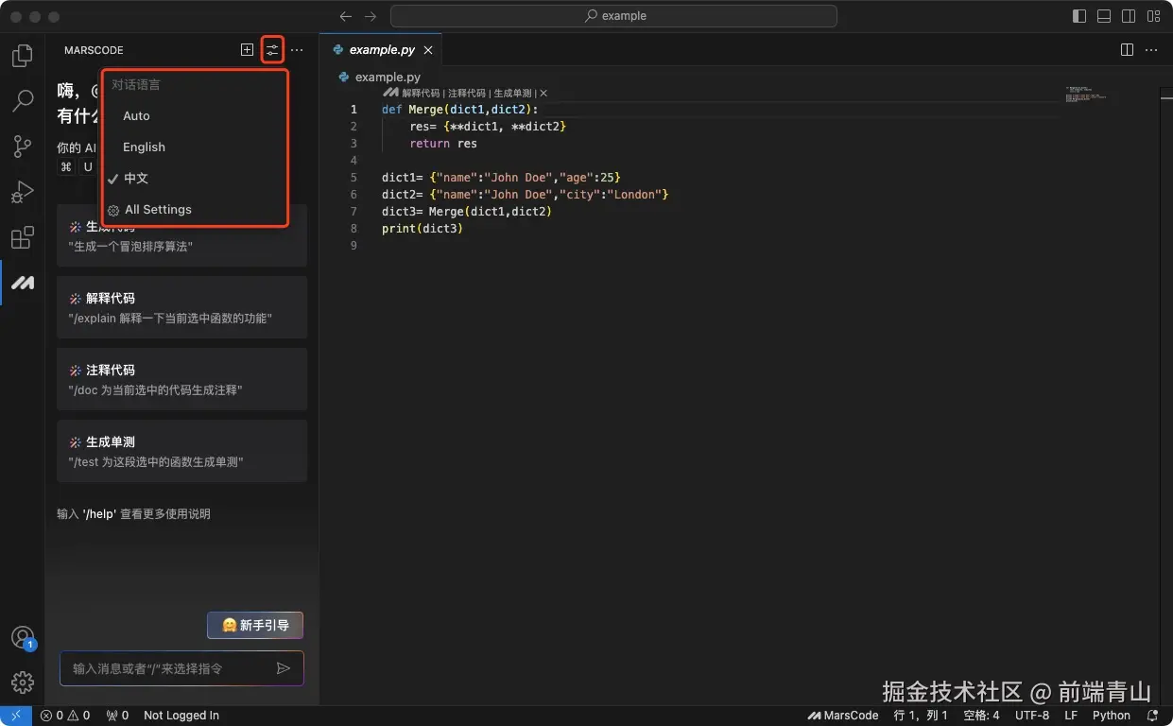Toggle primary side bar layout icon
This screenshot has height=726, width=1173.
coord(1079,16)
